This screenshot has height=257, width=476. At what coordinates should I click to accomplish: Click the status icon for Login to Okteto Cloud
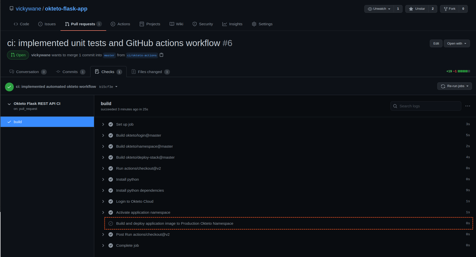[x=111, y=201]
